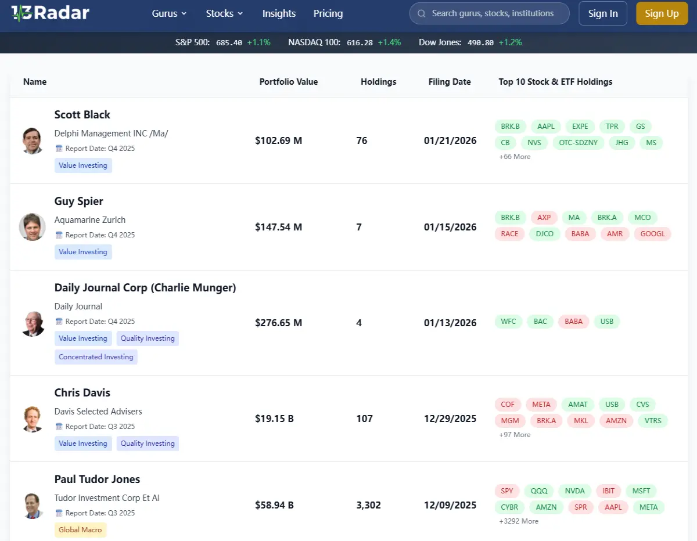The height and width of the screenshot is (541, 697).
Task: Click the COF ticker chip
Action: 508,405
